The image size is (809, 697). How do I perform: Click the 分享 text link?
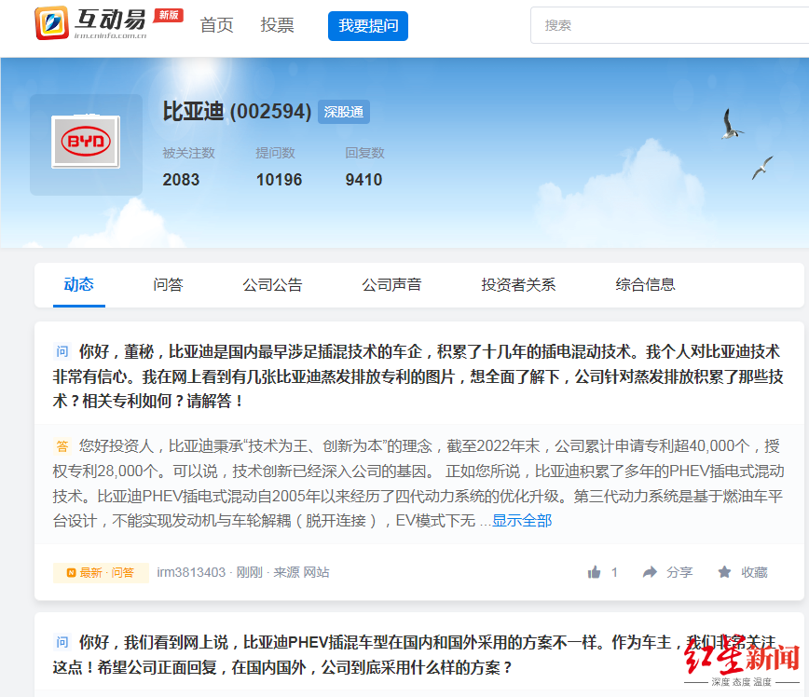[679, 572]
